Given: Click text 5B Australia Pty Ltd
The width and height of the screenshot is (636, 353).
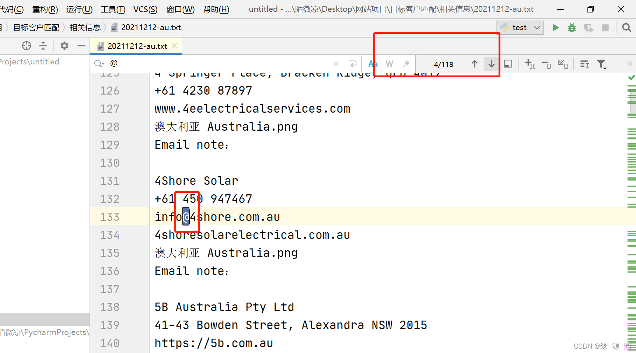Looking at the screenshot, I should tap(224, 307).
